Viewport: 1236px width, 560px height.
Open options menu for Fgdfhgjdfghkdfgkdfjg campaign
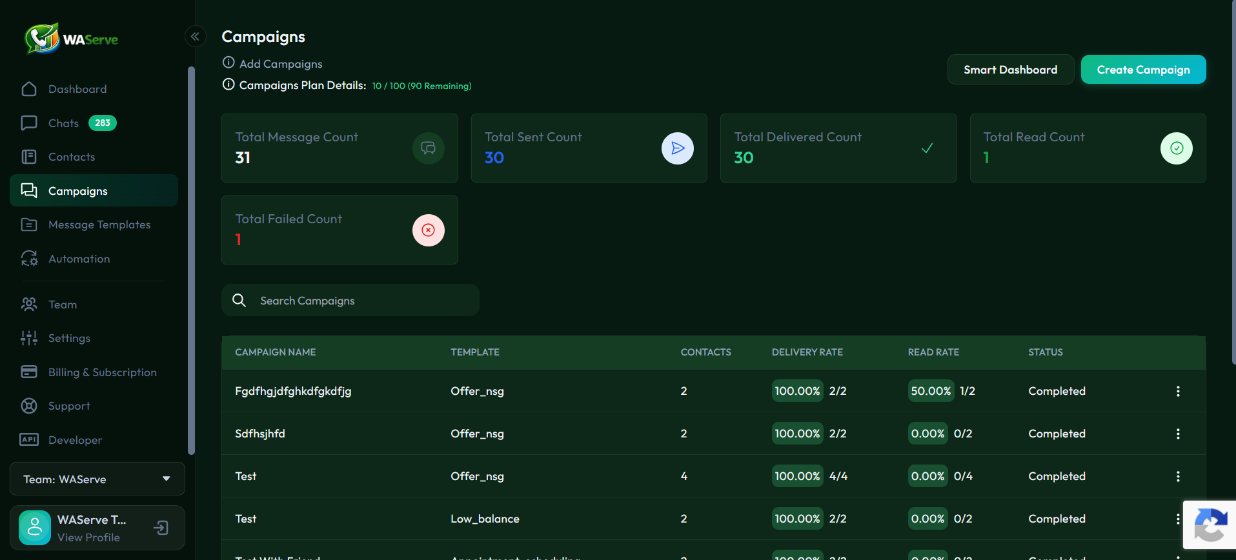pyautogui.click(x=1178, y=391)
